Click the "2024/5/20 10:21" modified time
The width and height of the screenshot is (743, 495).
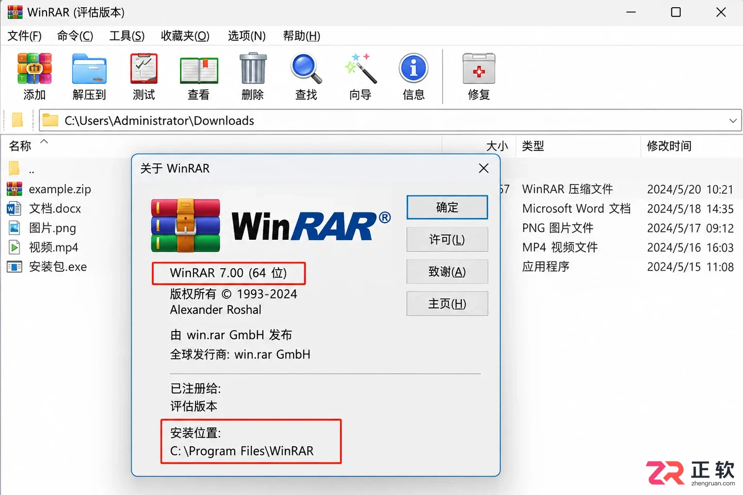[x=690, y=189]
